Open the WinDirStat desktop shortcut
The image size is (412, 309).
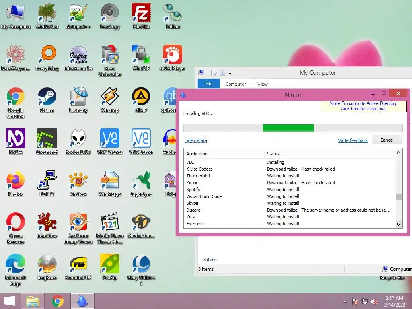point(47,16)
